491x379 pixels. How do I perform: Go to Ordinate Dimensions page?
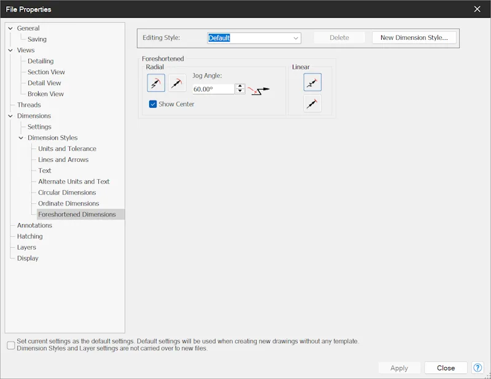[69, 204]
